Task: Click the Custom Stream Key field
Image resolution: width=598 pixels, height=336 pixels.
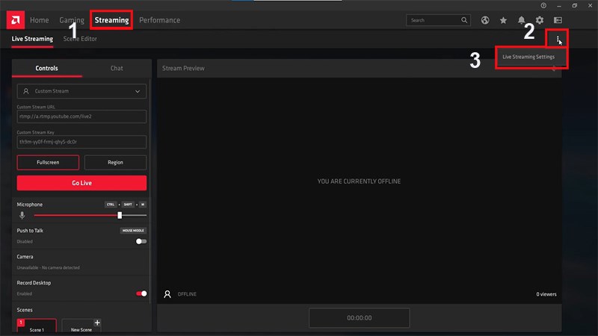Action: coord(81,142)
